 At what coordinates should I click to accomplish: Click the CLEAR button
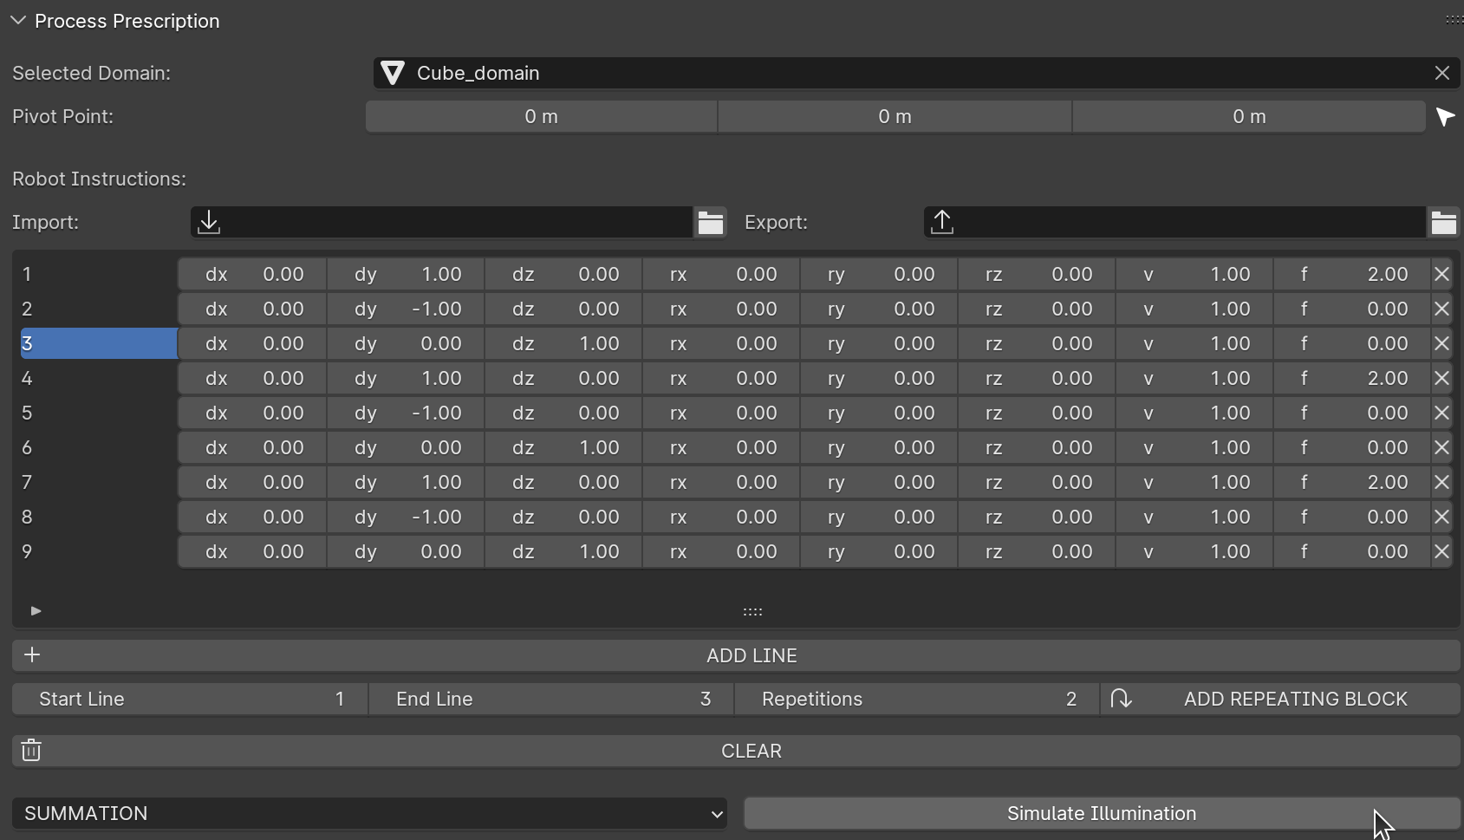736,752
